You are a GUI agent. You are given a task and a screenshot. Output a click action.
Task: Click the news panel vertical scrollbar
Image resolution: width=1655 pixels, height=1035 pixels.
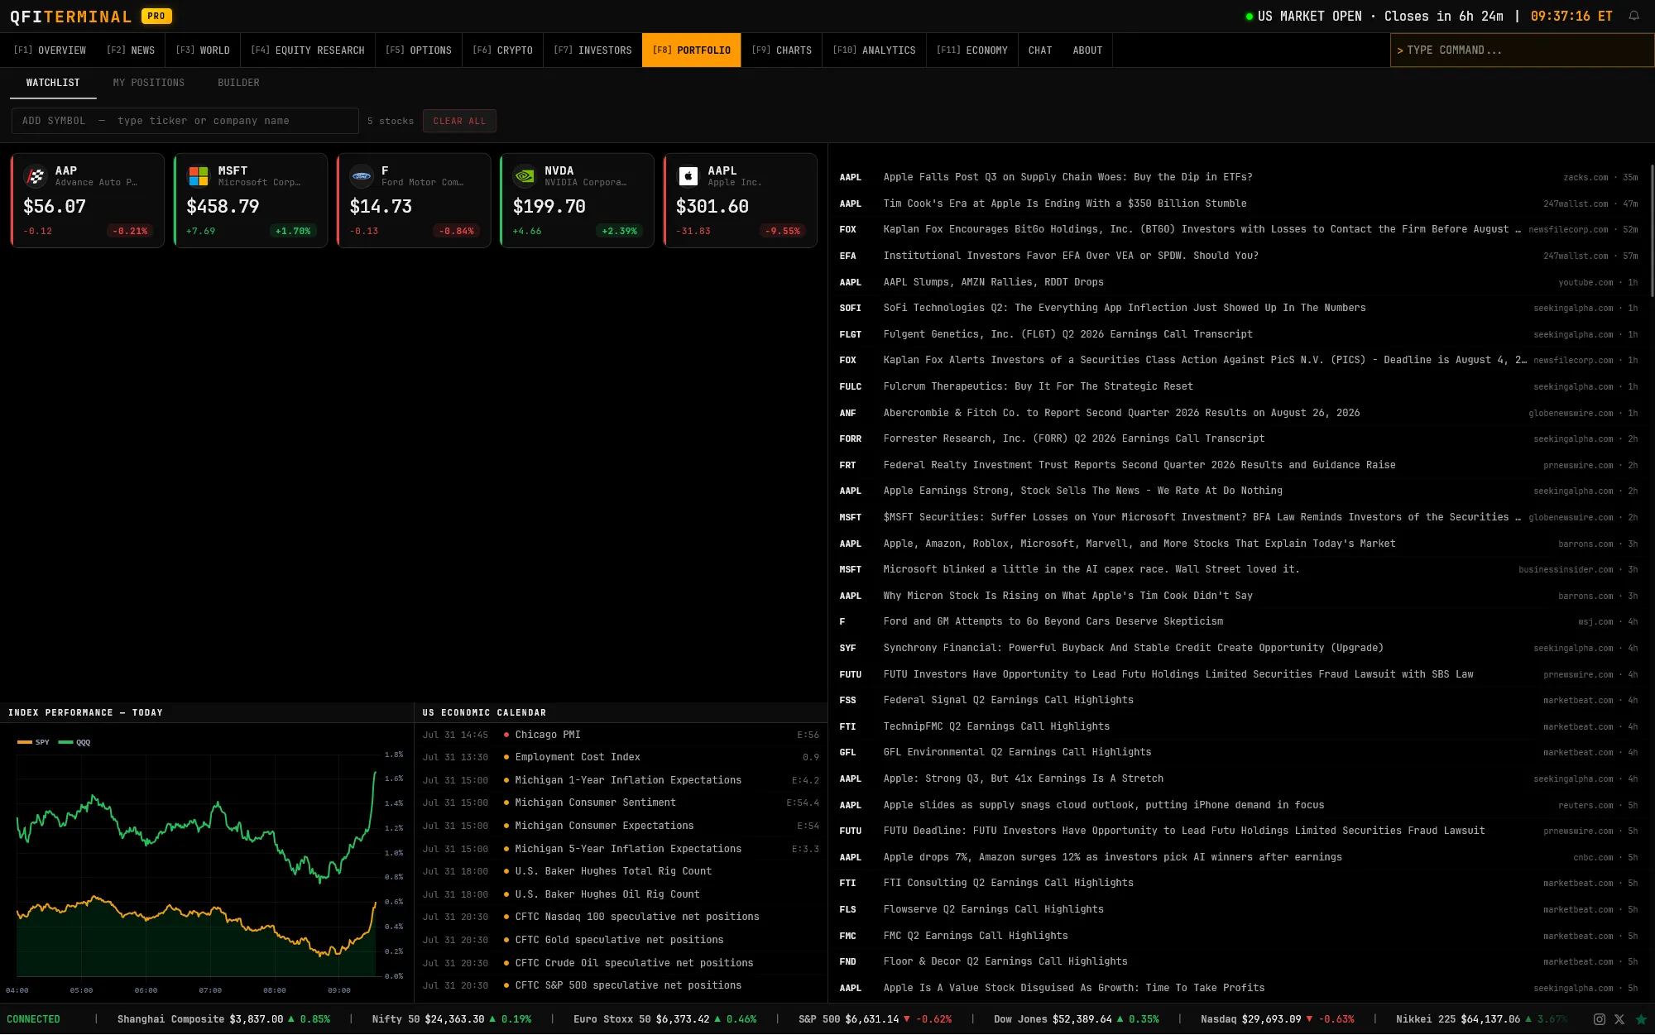click(x=1652, y=230)
